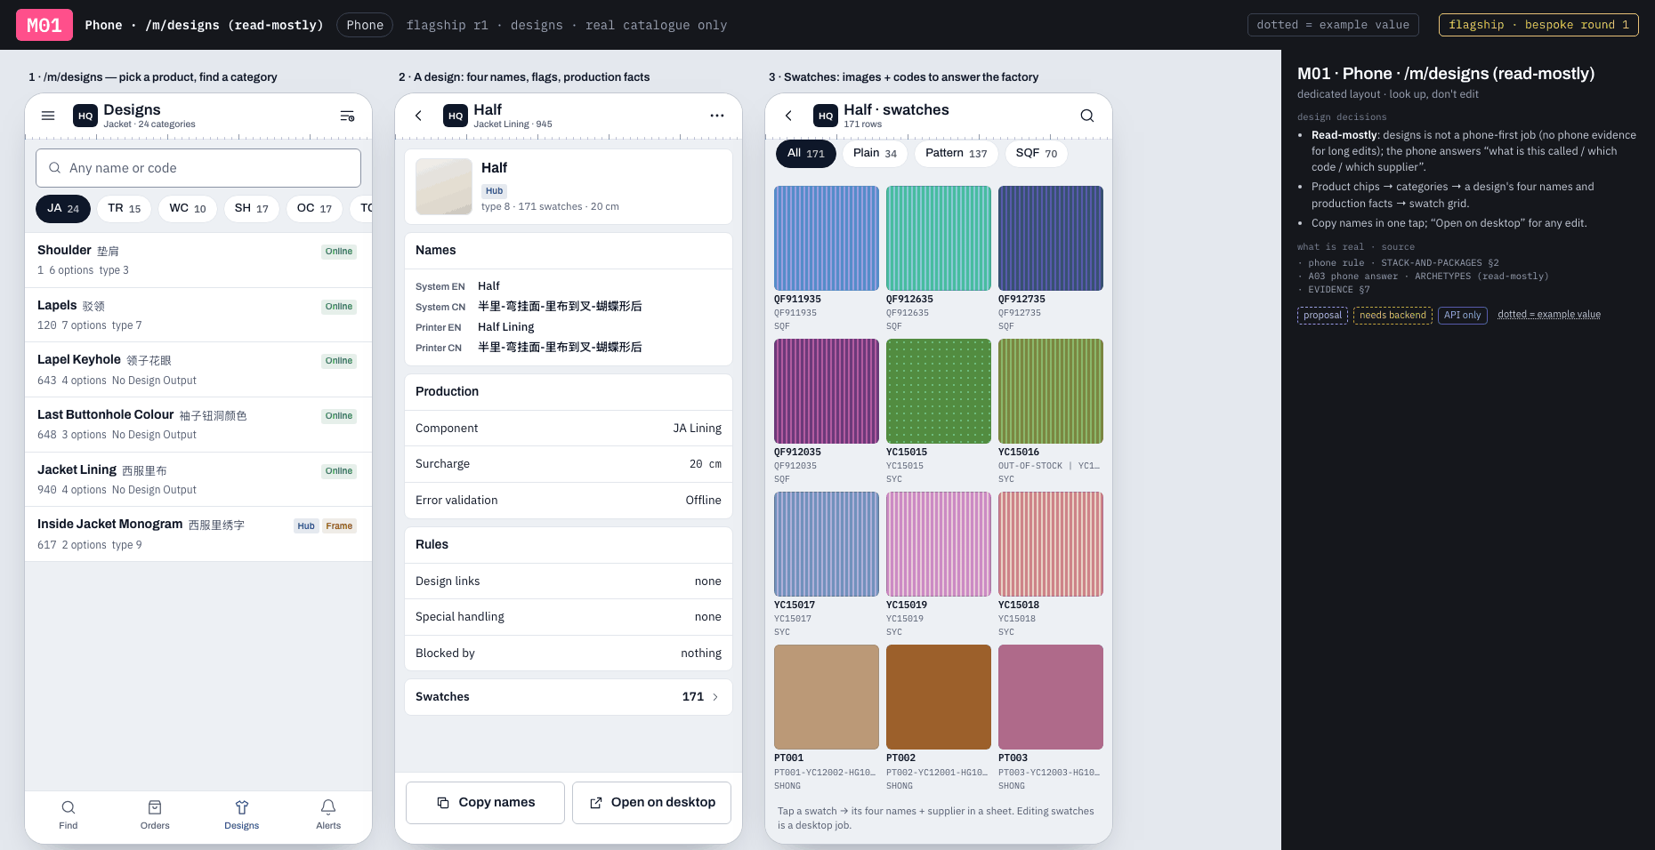Click the API only tag
Viewport: 1655px width, 850px height.
point(1463,316)
